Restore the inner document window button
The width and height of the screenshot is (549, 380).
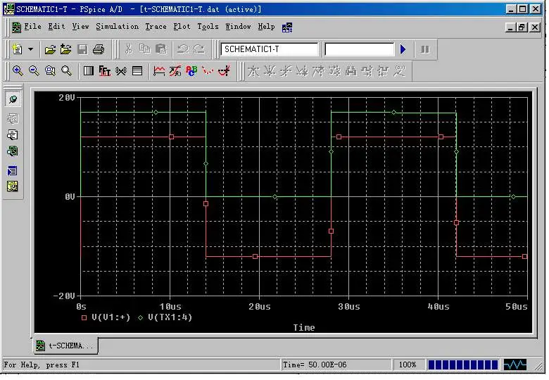(522, 27)
